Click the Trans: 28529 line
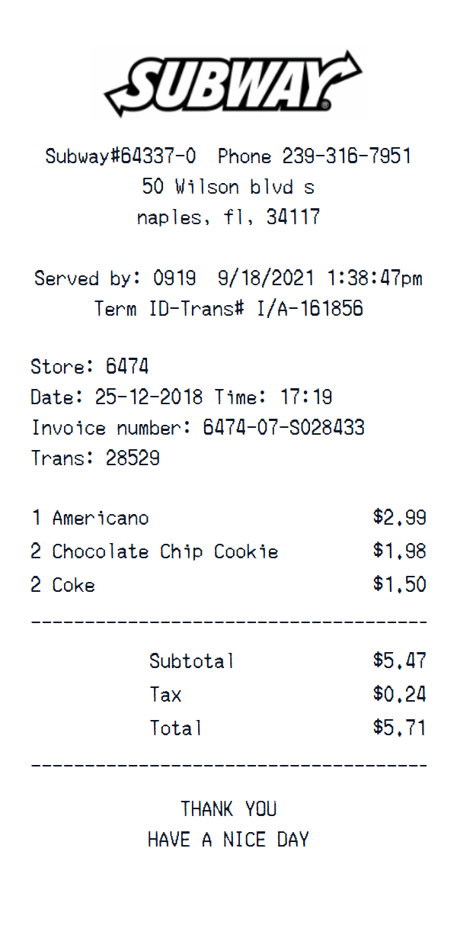Viewport: 457px width, 932px height. [x=95, y=458]
